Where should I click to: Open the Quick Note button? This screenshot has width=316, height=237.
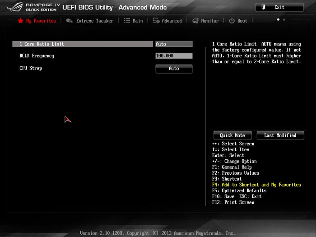click(232, 135)
